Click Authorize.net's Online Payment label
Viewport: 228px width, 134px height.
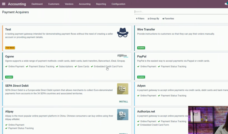(x=148, y=121)
